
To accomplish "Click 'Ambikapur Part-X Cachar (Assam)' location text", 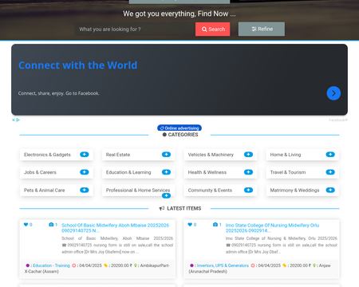I will pos(97,269).
